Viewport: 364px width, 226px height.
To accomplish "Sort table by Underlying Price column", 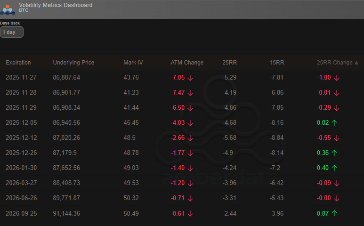I will [x=73, y=63].
